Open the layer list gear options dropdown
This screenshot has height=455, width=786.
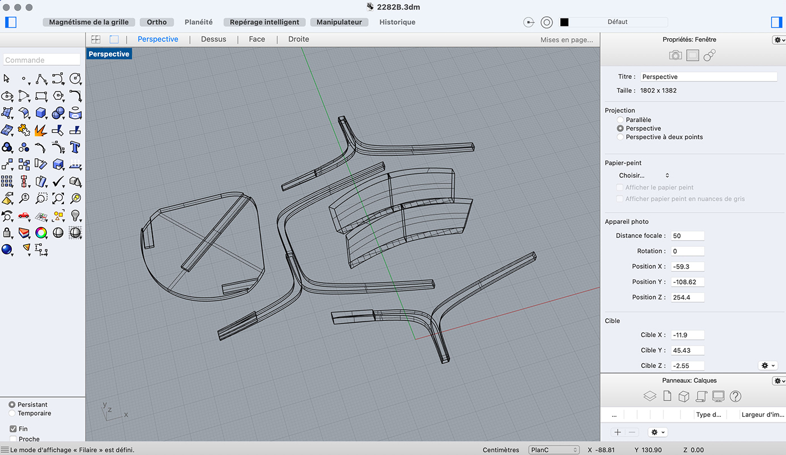657,432
